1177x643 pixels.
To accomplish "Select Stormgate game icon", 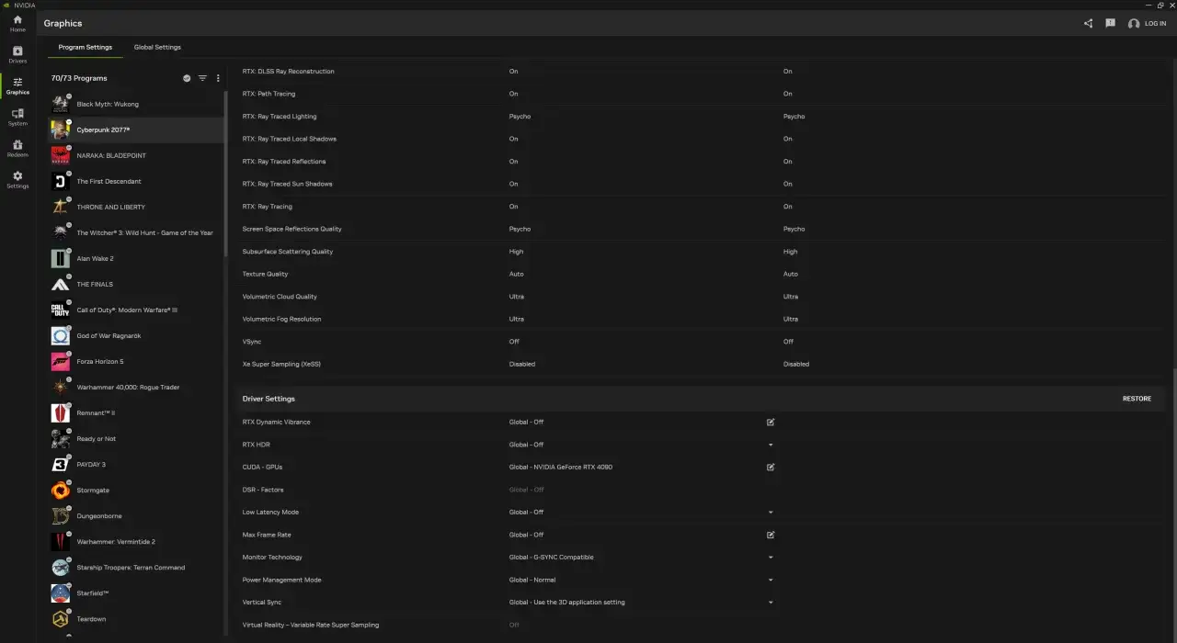I will click(x=60, y=490).
